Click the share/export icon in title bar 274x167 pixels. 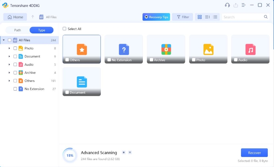(x=236, y=5)
